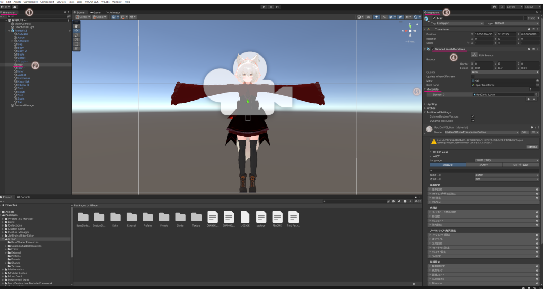Click the Pause button in the top toolbar

click(271, 7)
